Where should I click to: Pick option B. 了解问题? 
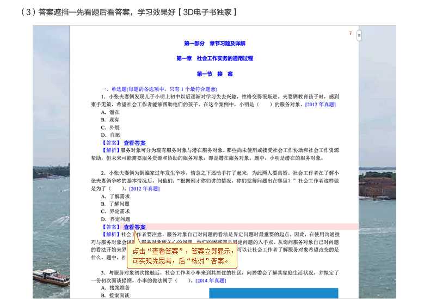coord(115,204)
